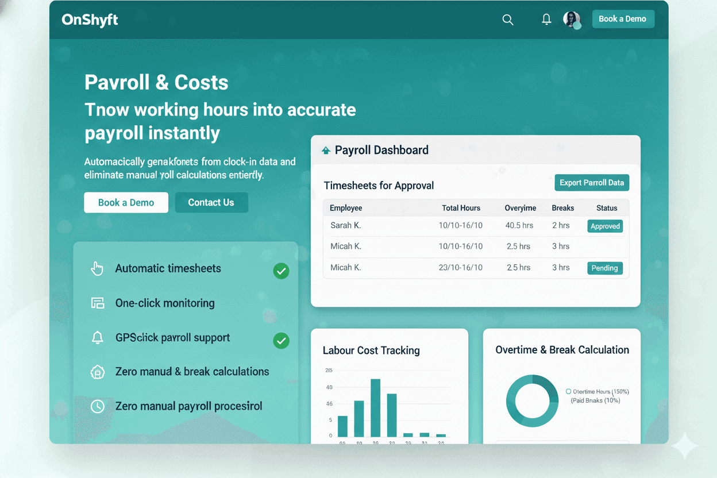Click the Overtime column header
The height and width of the screenshot is (478, 717).
tap(521, 208)
